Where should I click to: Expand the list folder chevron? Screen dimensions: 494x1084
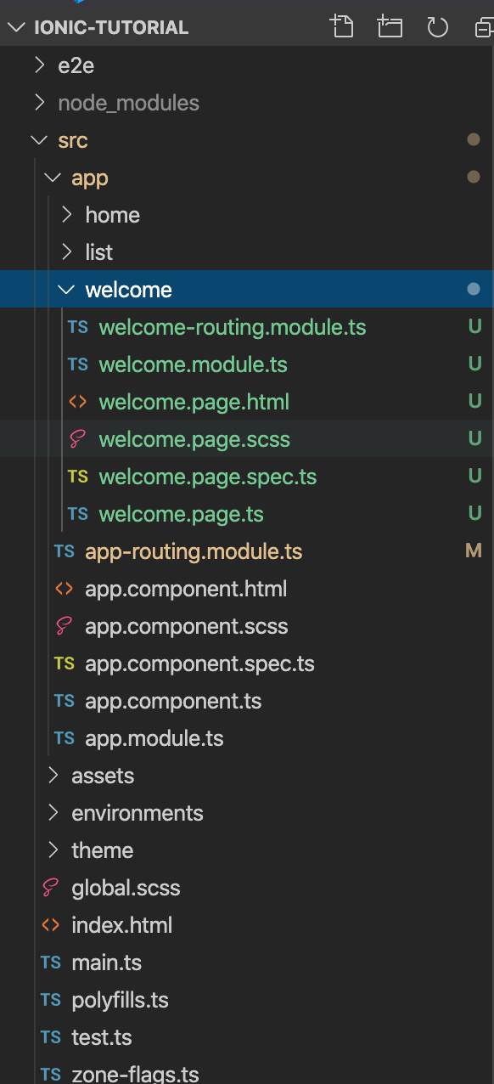click(x=66, y=252)
